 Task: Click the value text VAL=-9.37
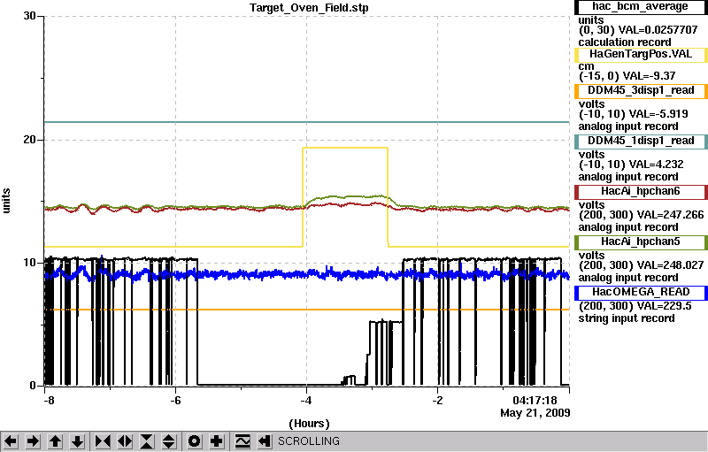point(649,76)
